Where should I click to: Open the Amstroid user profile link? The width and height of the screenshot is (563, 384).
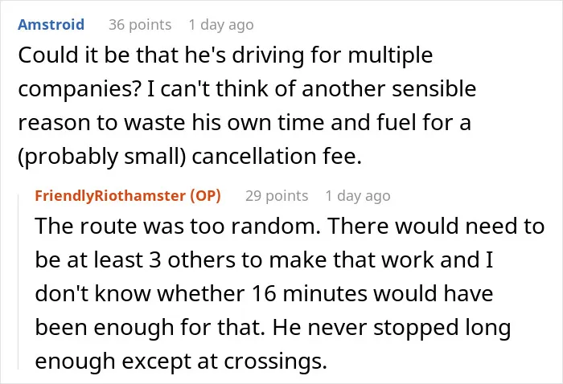[x=51, y=25]
